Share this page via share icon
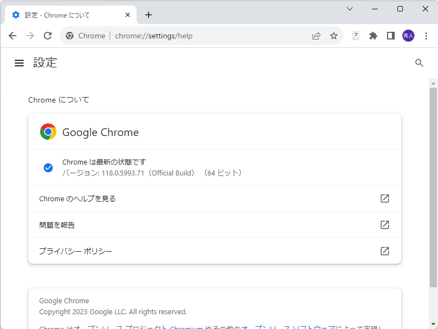 (316, 36)
